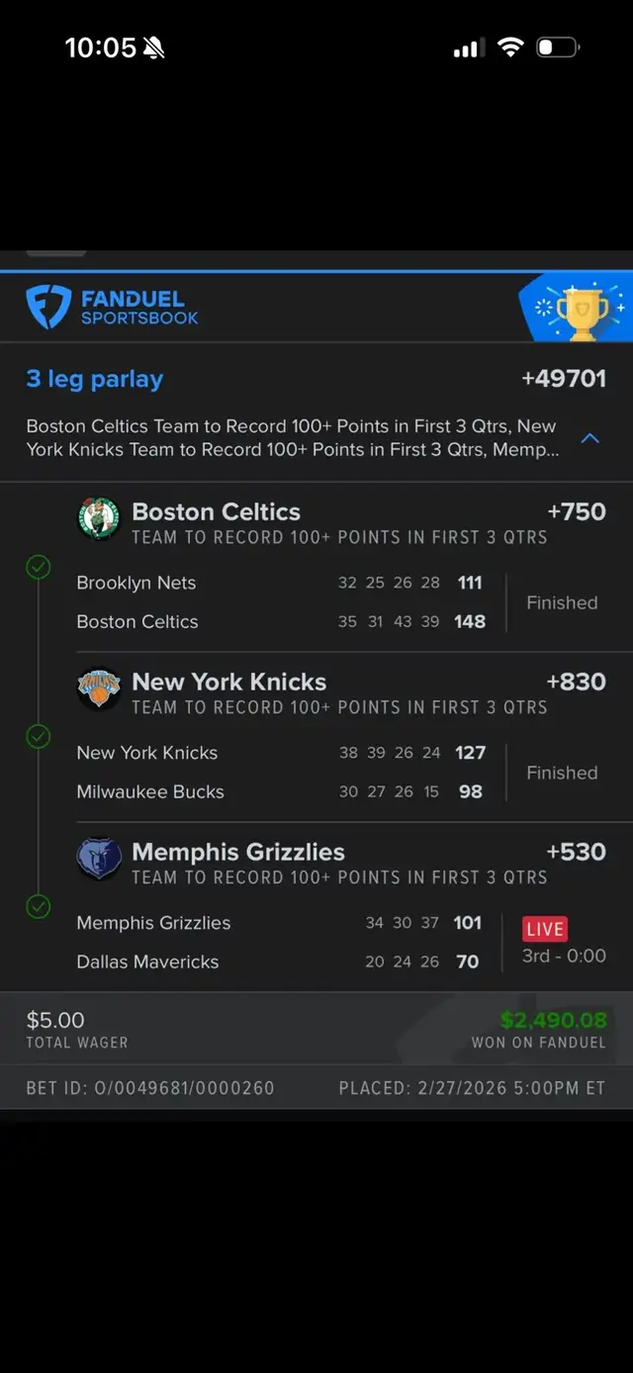633x1373 pixels.
Task: Tap the drag handle above the header
Action: (56, 253)
